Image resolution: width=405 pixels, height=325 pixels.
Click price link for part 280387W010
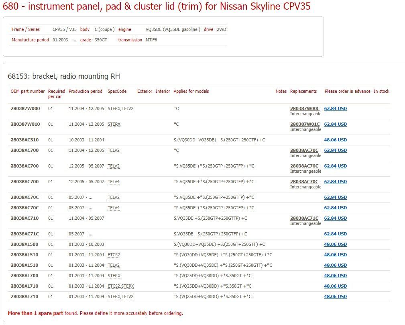(x=335, y=124)
